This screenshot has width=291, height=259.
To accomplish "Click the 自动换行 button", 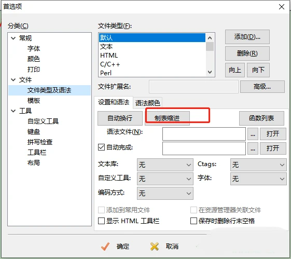I will [x=120, y=118].
